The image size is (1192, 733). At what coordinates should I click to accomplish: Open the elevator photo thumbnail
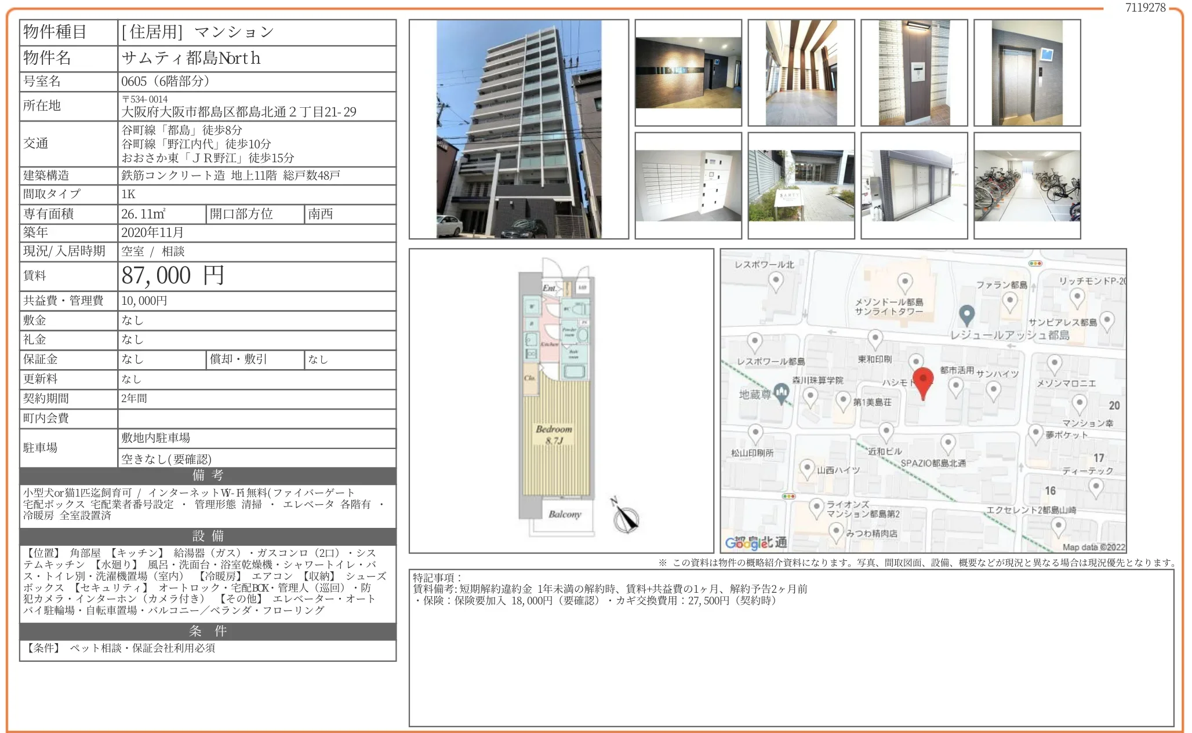tap(1027, 73)
